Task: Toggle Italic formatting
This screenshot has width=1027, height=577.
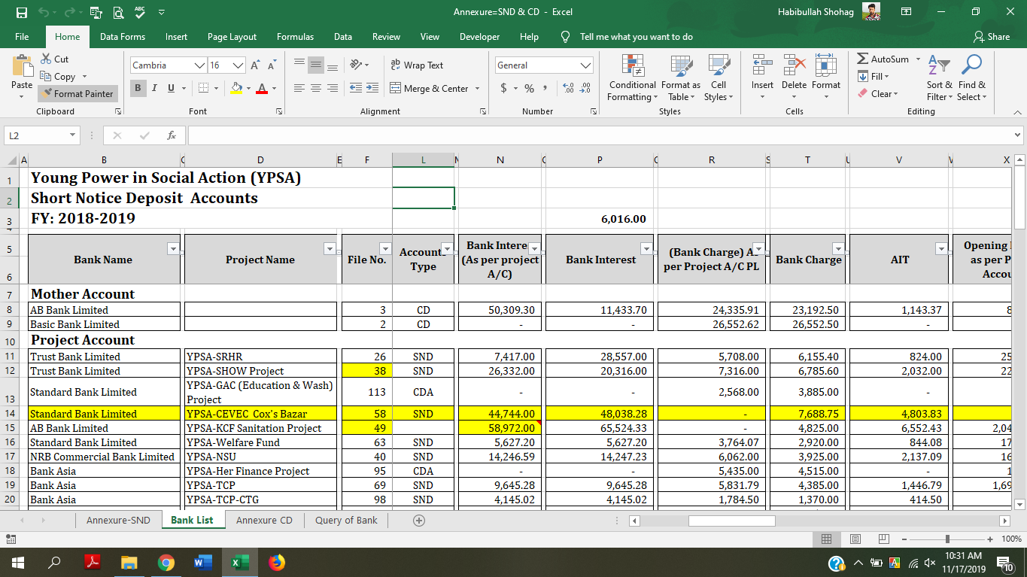Action: click(154, 88)
